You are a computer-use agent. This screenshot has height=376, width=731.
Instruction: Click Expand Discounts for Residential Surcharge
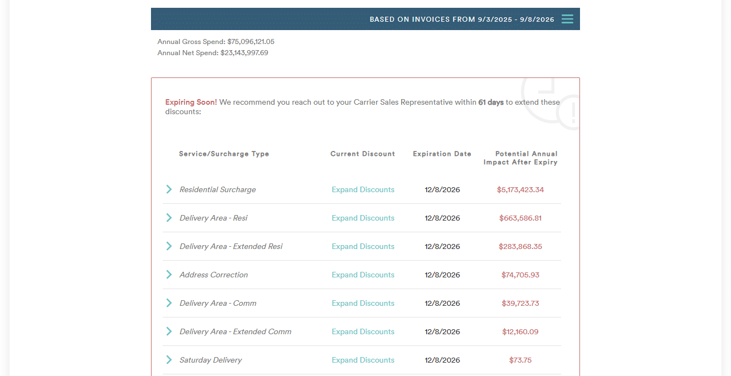(x=363, y=189)
